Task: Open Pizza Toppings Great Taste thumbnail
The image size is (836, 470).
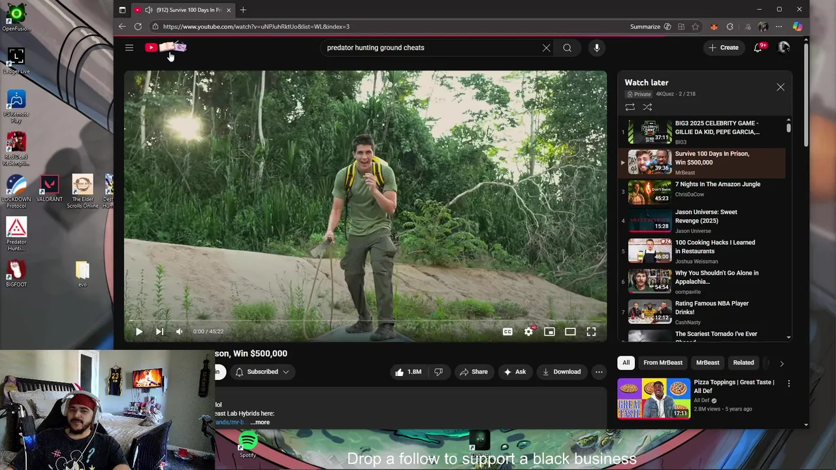Action: click(x=654, y=398)
